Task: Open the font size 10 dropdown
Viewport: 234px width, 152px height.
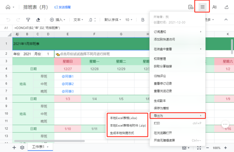Action: (129, 20)
